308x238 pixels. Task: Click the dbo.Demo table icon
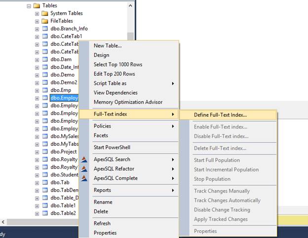45,75
